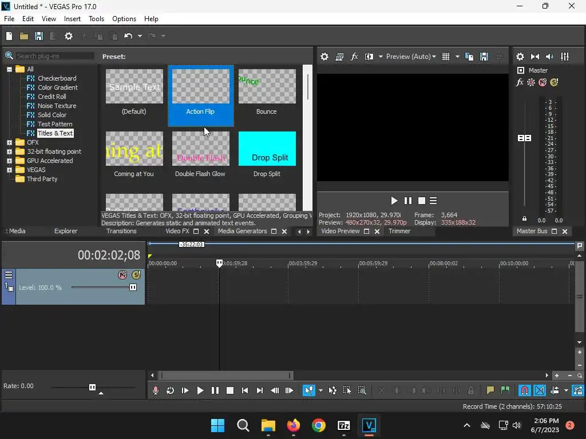Stop playback in the transport bar

click(230, 390)
